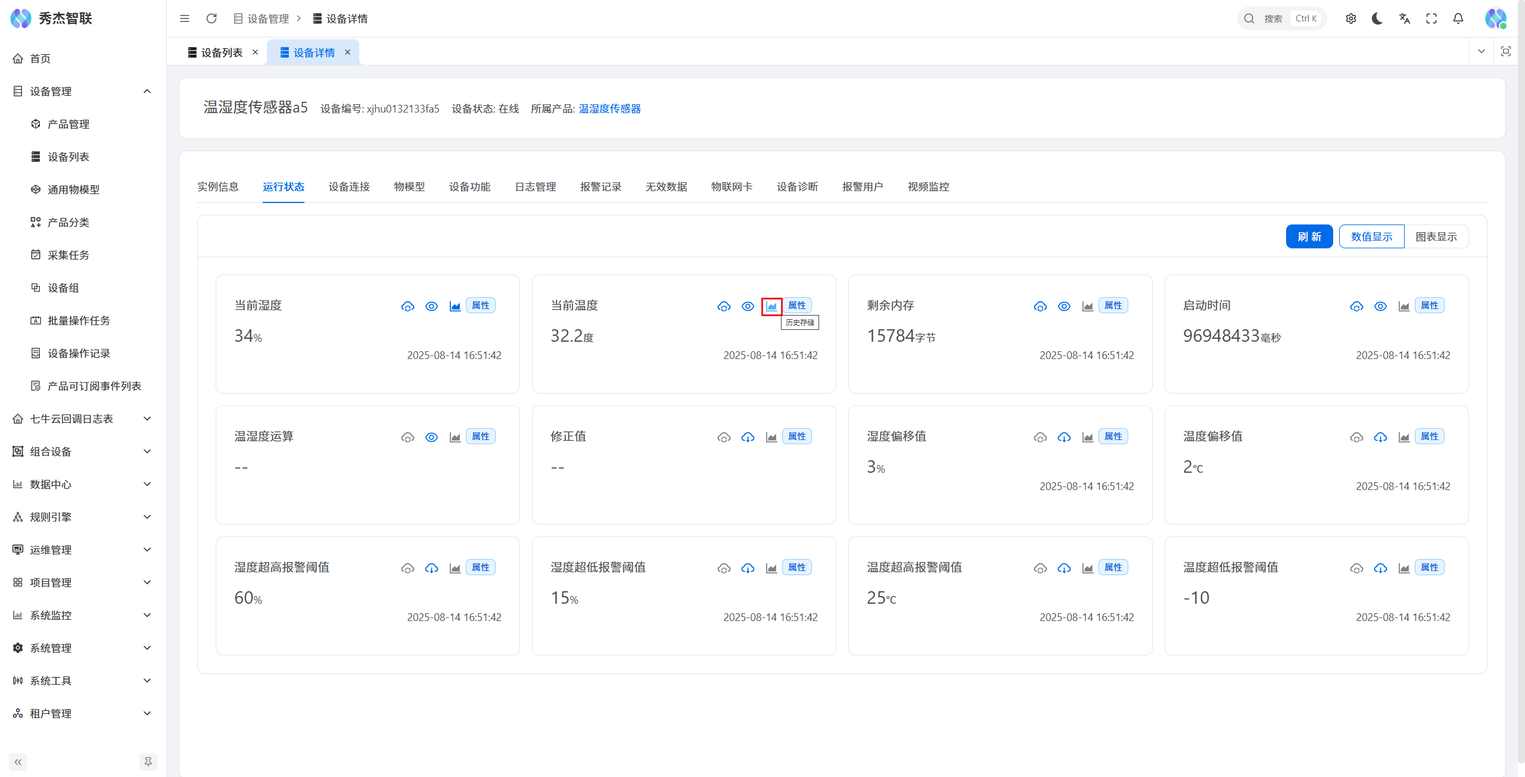Click cloud download icon on 修正值 card
The image size is (1525, 777).
pos(748,437)
